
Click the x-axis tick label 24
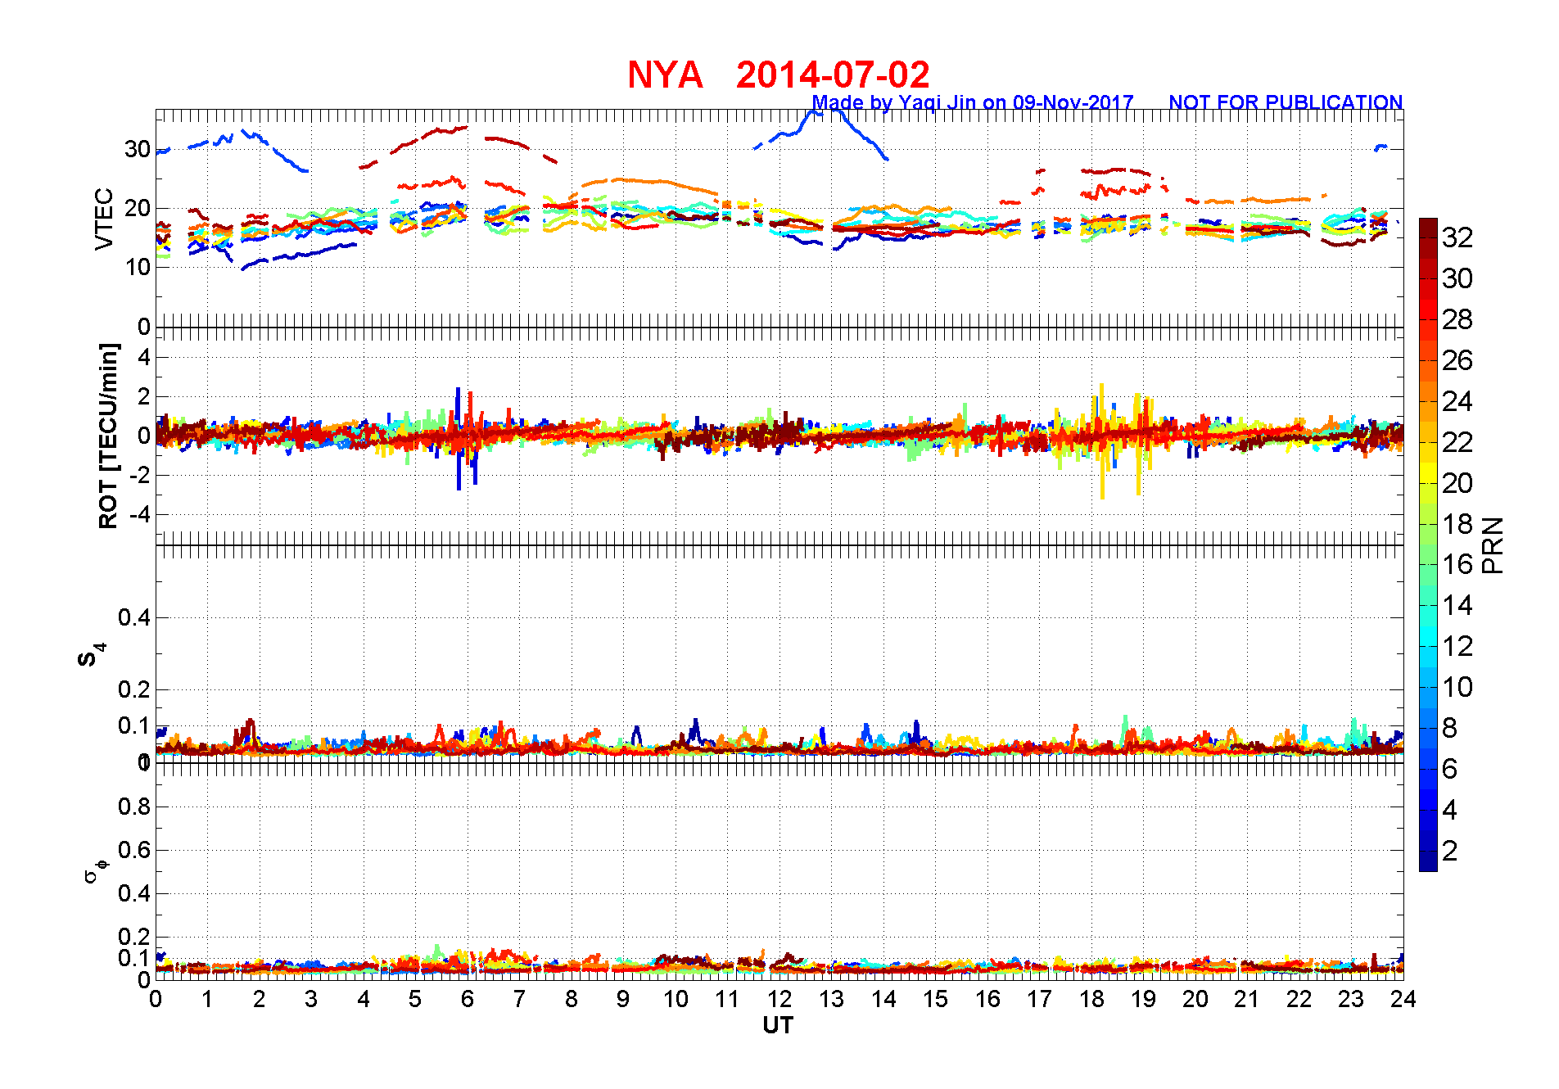click(1403, 999)
